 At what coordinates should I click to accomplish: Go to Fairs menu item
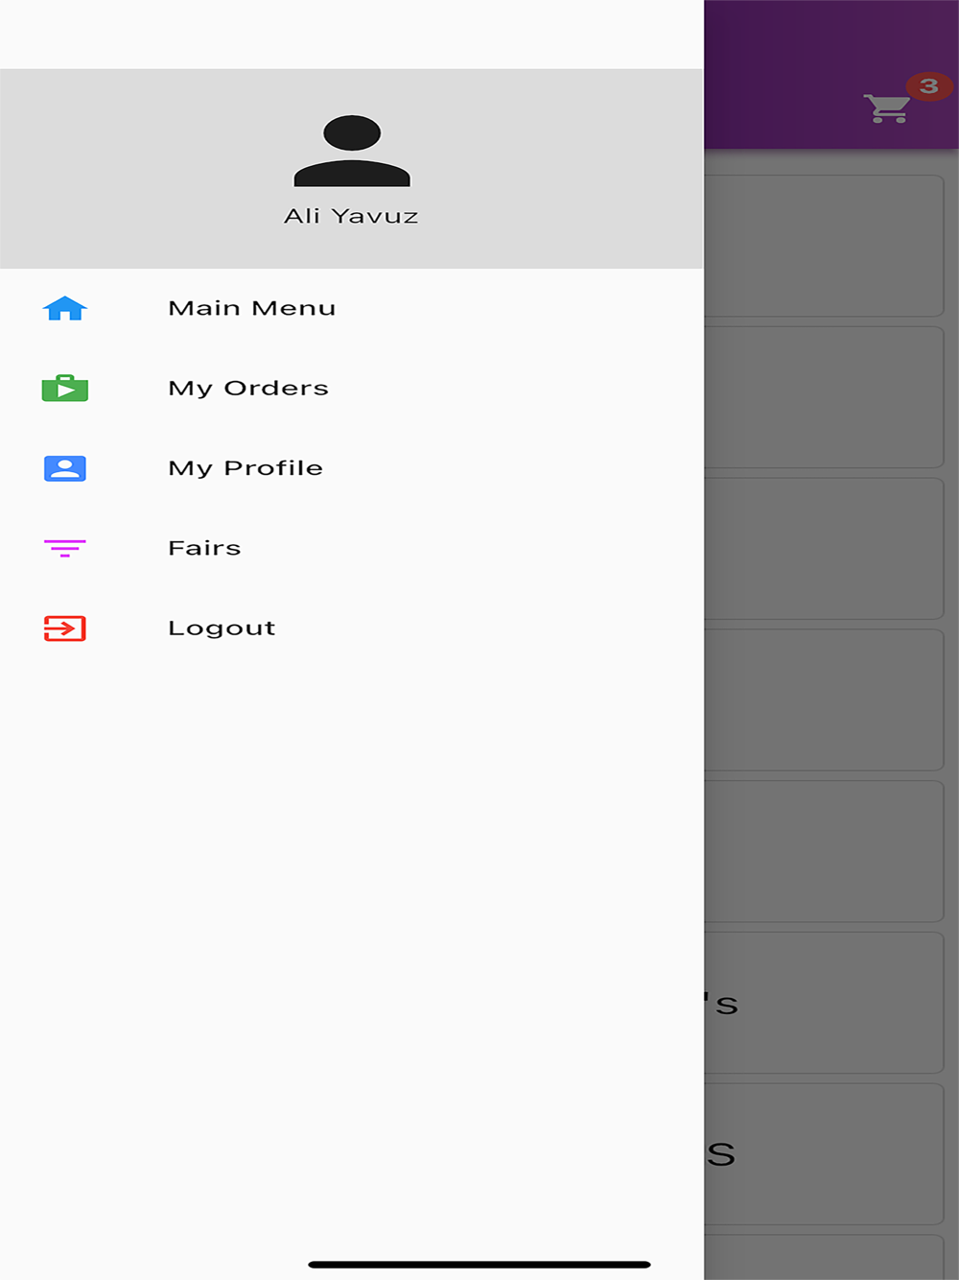point(351,548)
